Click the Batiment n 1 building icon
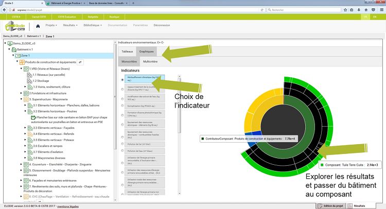386x209 pixels. click(x=14, y=49)
